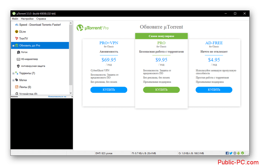This screenshot has height=166, width=260.
Task: Click sidebar scrollbar down arrow
Action: pos(71,93)
